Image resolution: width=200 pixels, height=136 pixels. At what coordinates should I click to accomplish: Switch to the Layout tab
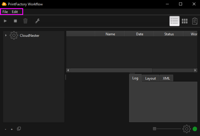click(x=151, y=78)
